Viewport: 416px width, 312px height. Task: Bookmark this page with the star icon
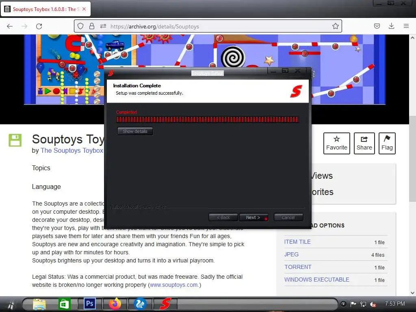click(335, 26)
